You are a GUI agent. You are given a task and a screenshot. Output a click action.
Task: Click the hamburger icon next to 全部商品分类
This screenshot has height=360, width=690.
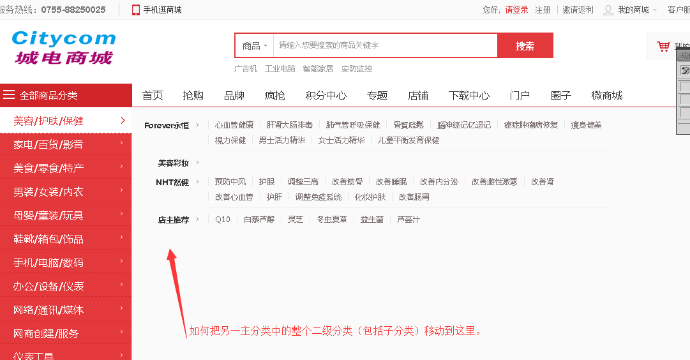click(9, 94)
